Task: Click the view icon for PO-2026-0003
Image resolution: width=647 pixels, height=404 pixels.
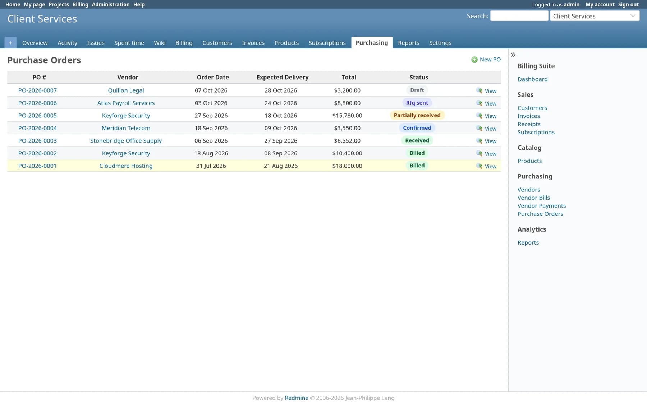Action: click(479, 141)
